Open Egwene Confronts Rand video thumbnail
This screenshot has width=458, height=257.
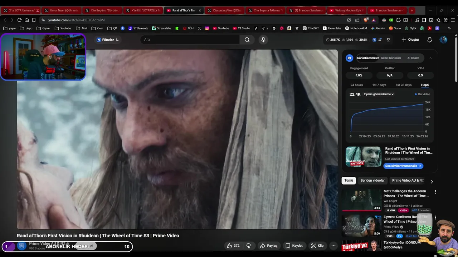(x=361, y=226)
